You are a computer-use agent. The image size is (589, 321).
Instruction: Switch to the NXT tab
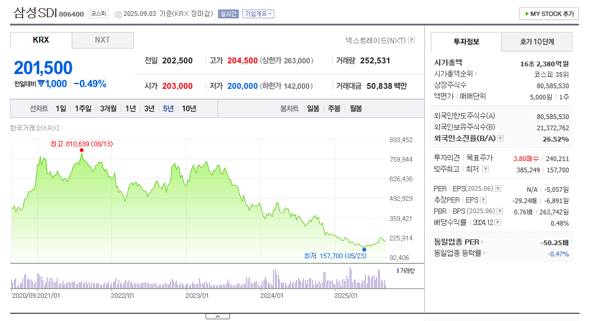pos(103,40)
